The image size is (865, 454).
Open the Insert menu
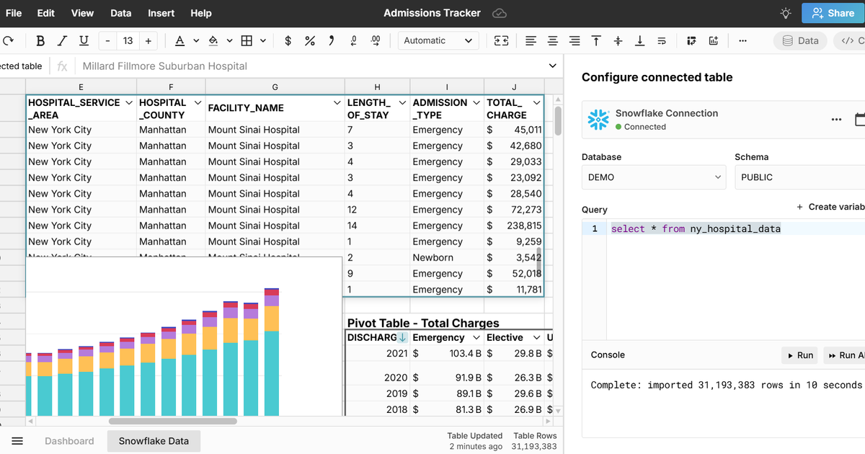pos(161,13)
